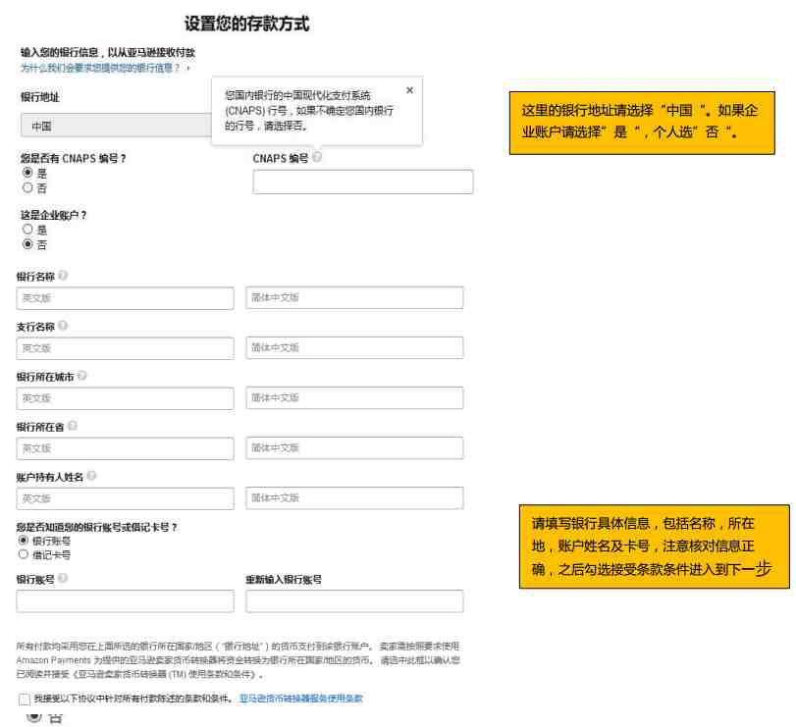Click the 账户持有人姓名 英文版 input field
Viewport: 796px width, 727px height.
click(125, 498)
